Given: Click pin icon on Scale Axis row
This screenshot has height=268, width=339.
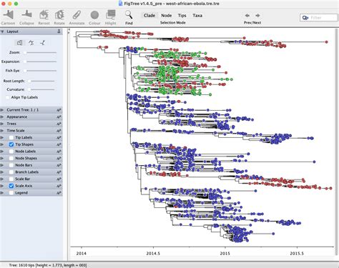Looking at the screenshot, I should pos(59,186).
